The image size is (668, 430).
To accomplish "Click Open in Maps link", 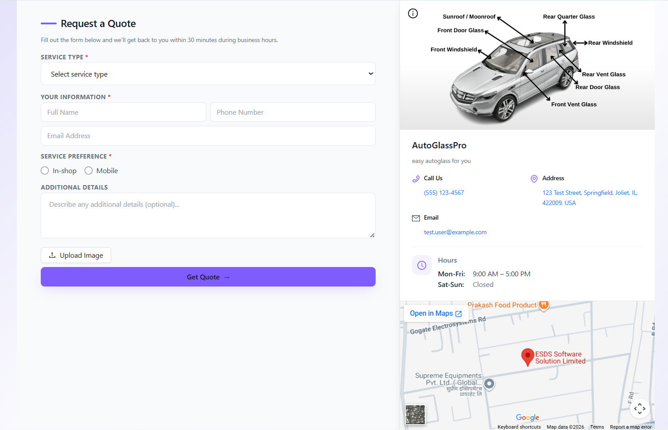I will pos(436,313).
